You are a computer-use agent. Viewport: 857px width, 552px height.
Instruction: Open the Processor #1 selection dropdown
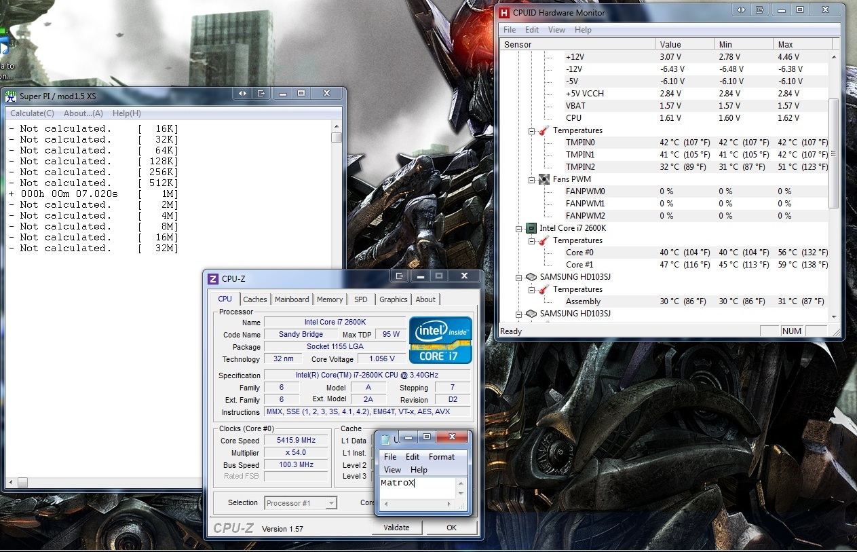(331, 503)
